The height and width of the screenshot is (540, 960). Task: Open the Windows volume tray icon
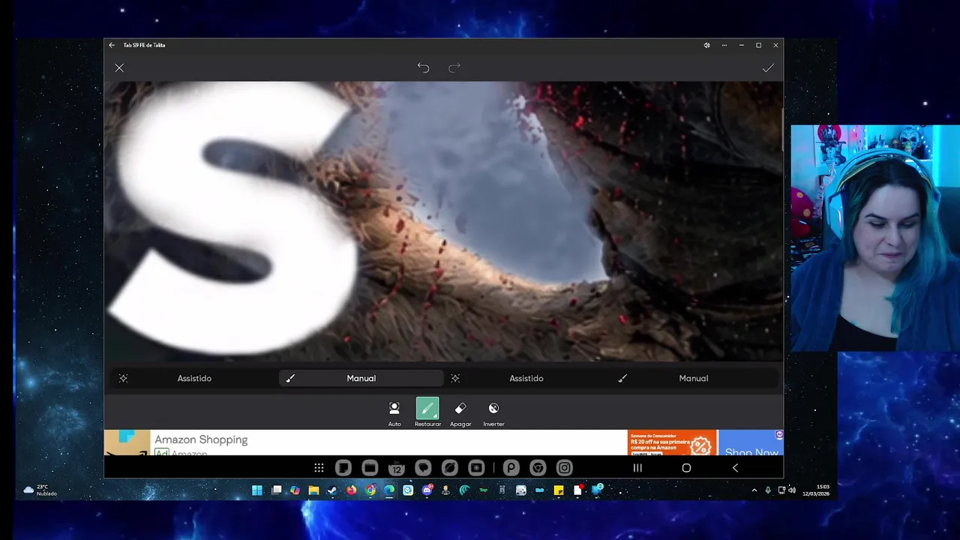click(792, 490)
